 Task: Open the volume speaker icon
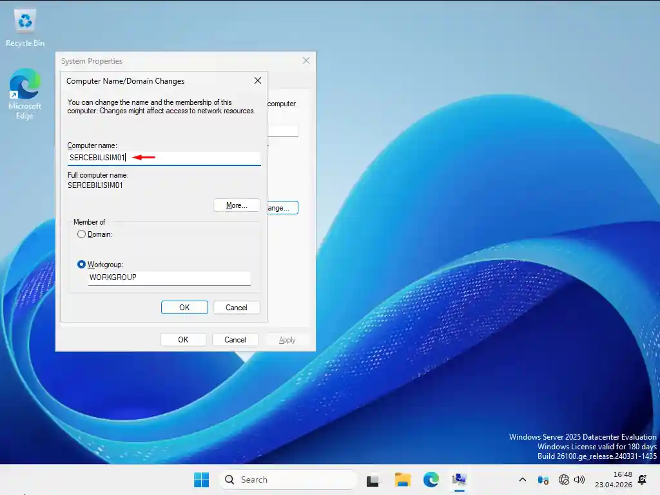pos(579,480)
